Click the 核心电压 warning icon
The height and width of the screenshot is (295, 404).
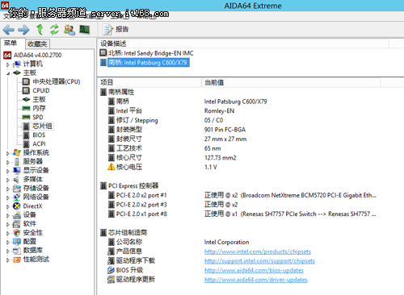[x=112, y=167]
